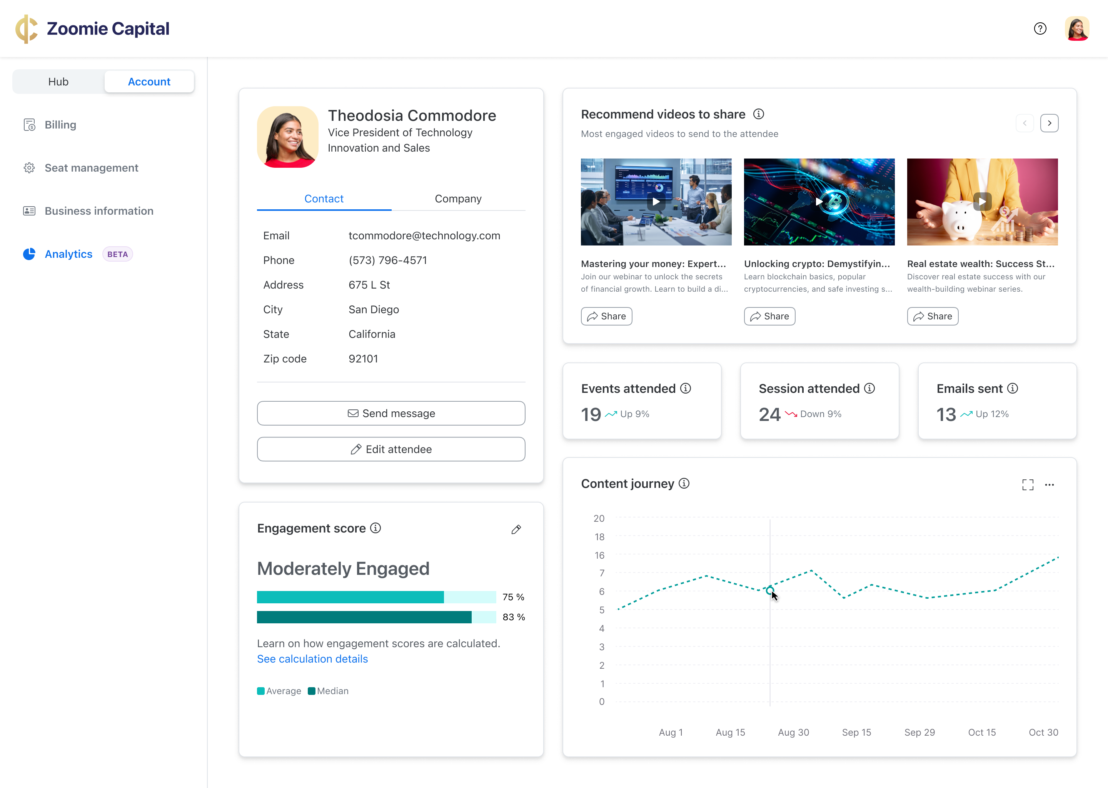
Task: Click the Real estate wealth video title
Action: pos(981,264)
